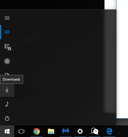Open Task View from the taskbar
The width and height of the screenshot is (128, 137).
click(x=21, y=131)
